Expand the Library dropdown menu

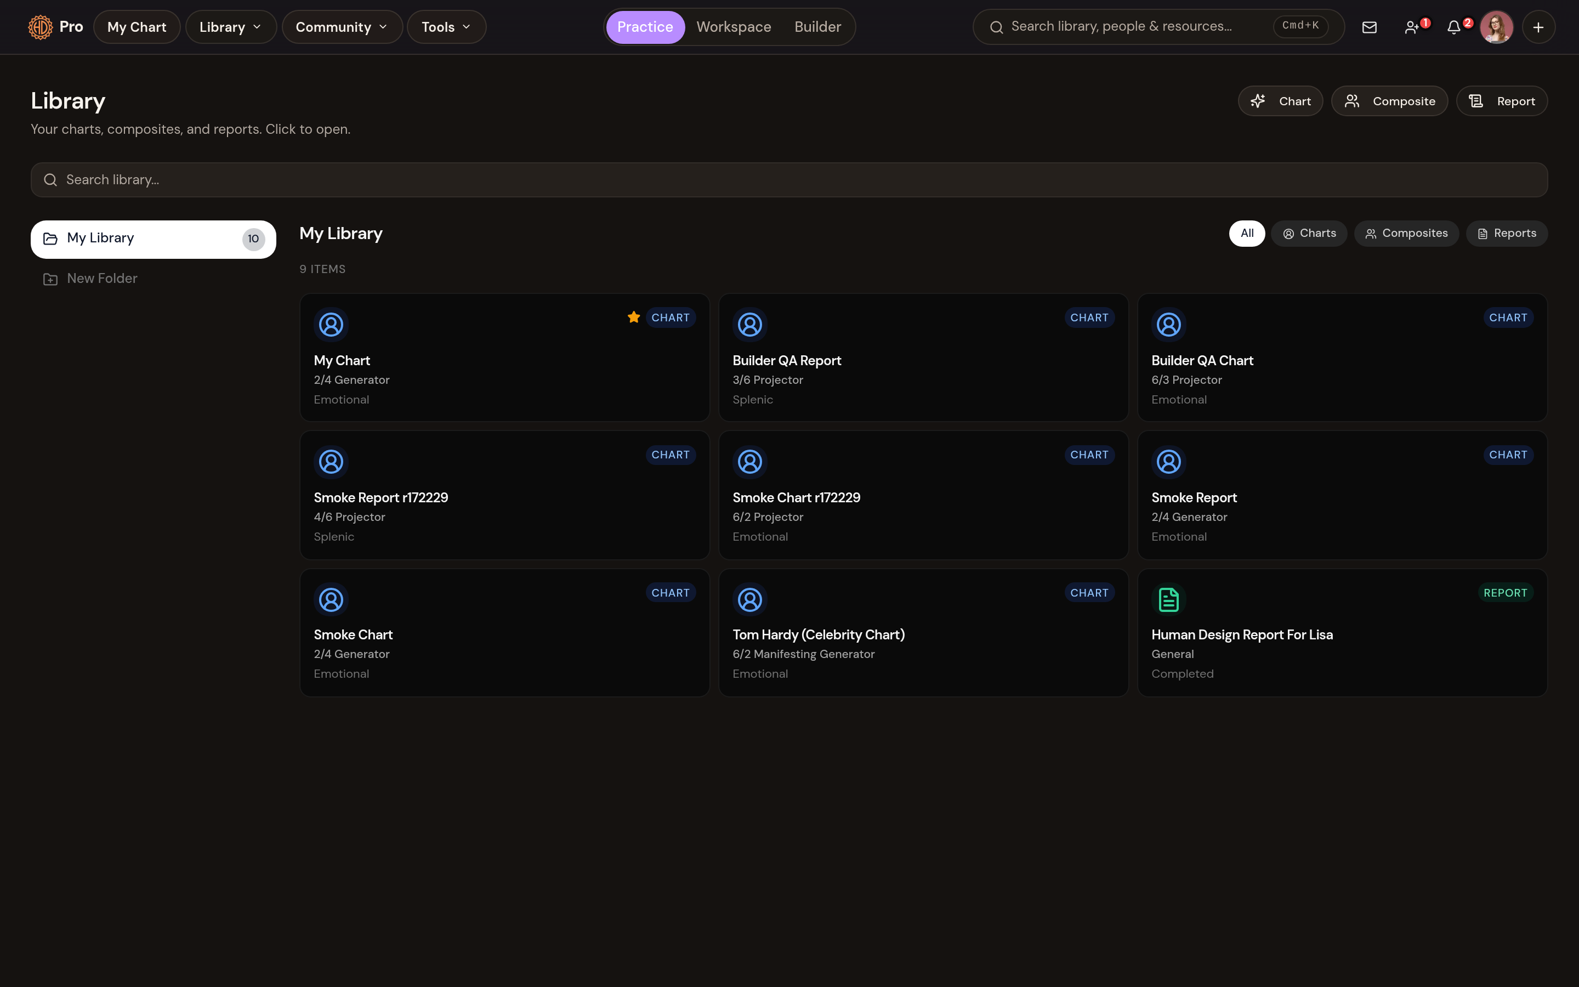click(x=230, y=27)
